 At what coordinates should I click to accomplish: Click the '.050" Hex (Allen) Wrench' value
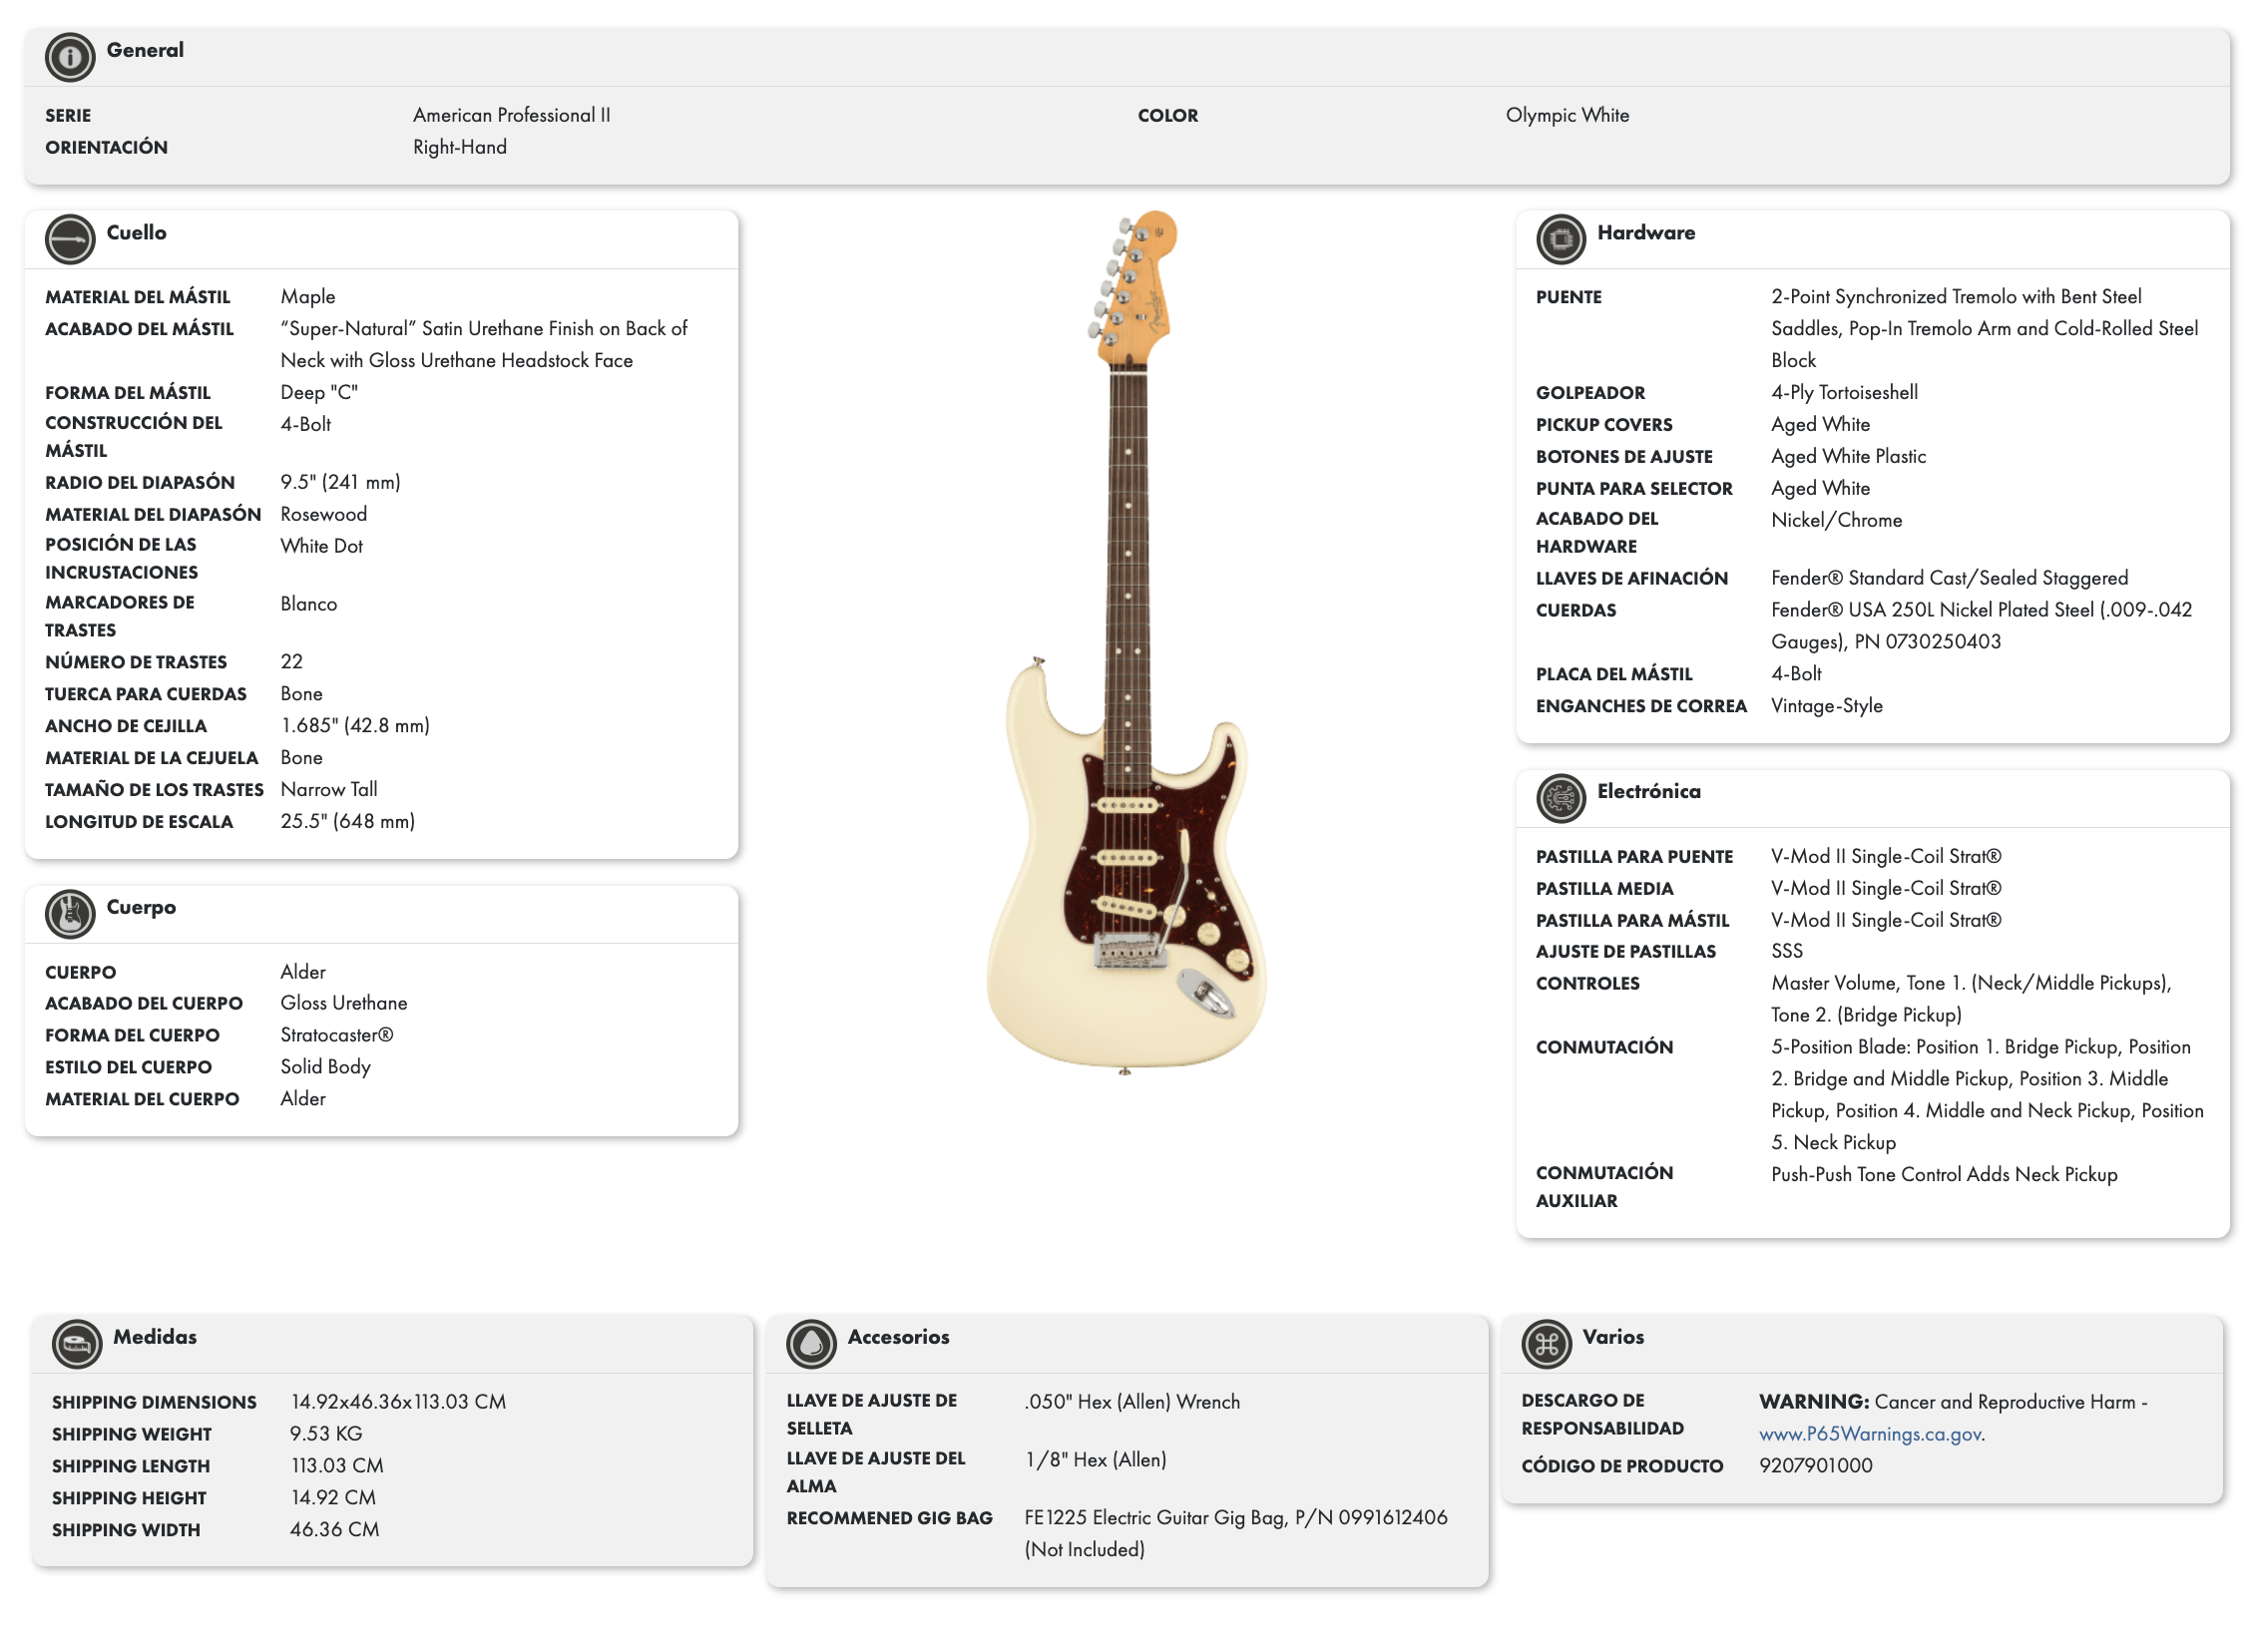tap(1131, 1402)
